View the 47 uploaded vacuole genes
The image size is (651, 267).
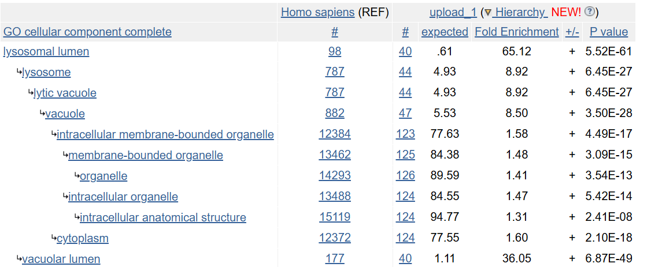coord(405,114)
